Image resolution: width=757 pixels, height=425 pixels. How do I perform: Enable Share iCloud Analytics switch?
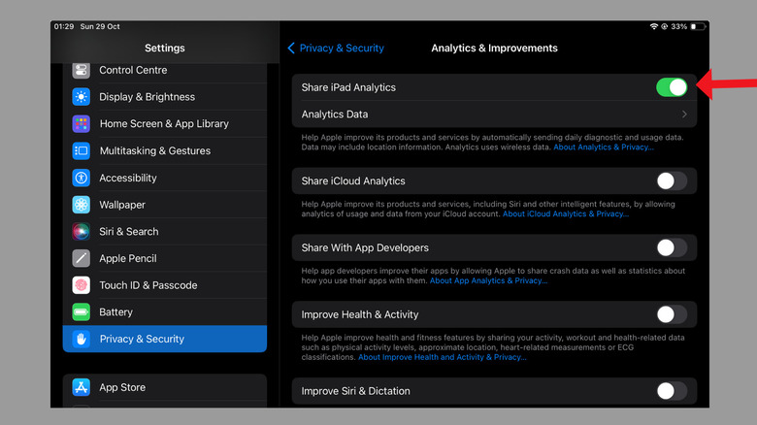[672, 181]
